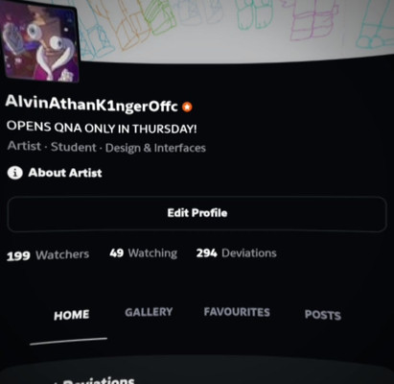The height and width of the screenshot is (384, 394).
Task: Click the AlvinAthanK1ngerOffc username
Action: pyautogui.click(x=91, y=104)
